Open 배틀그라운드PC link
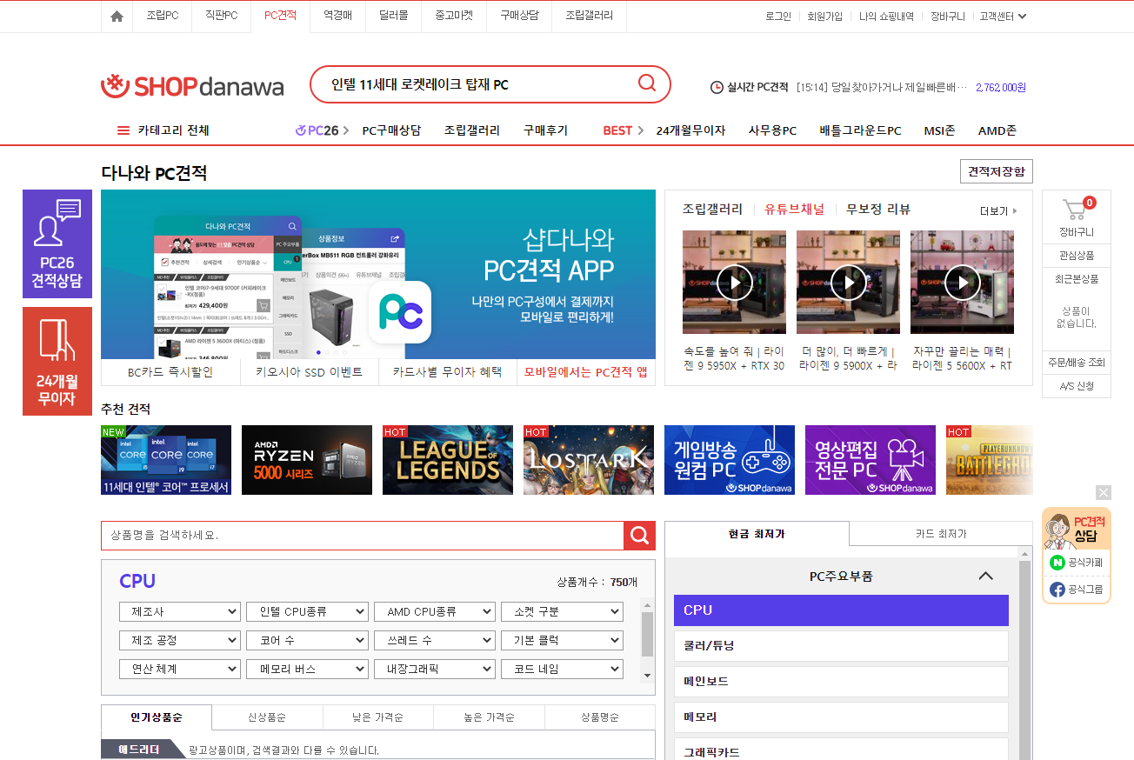The height and width of the screenshot is (760, 1134). pos(860,130)
